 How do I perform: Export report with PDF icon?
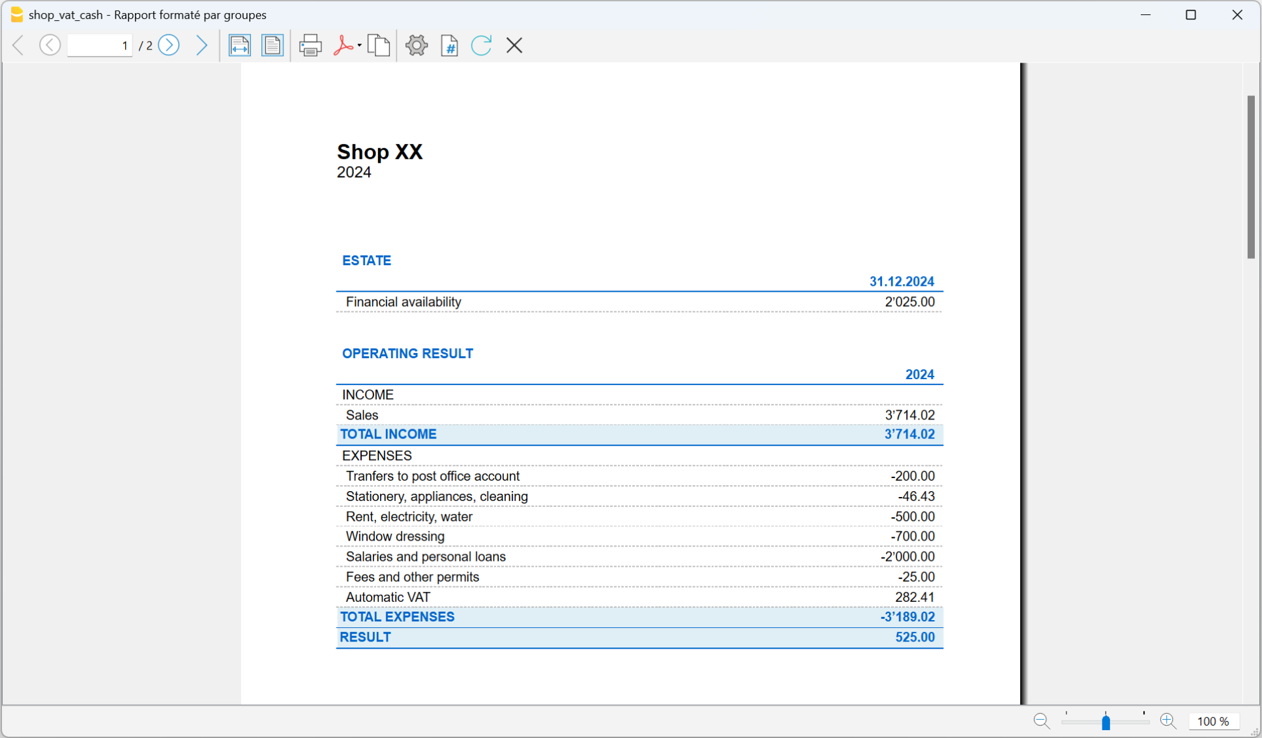pyautogui.click(x=343, y=46)
